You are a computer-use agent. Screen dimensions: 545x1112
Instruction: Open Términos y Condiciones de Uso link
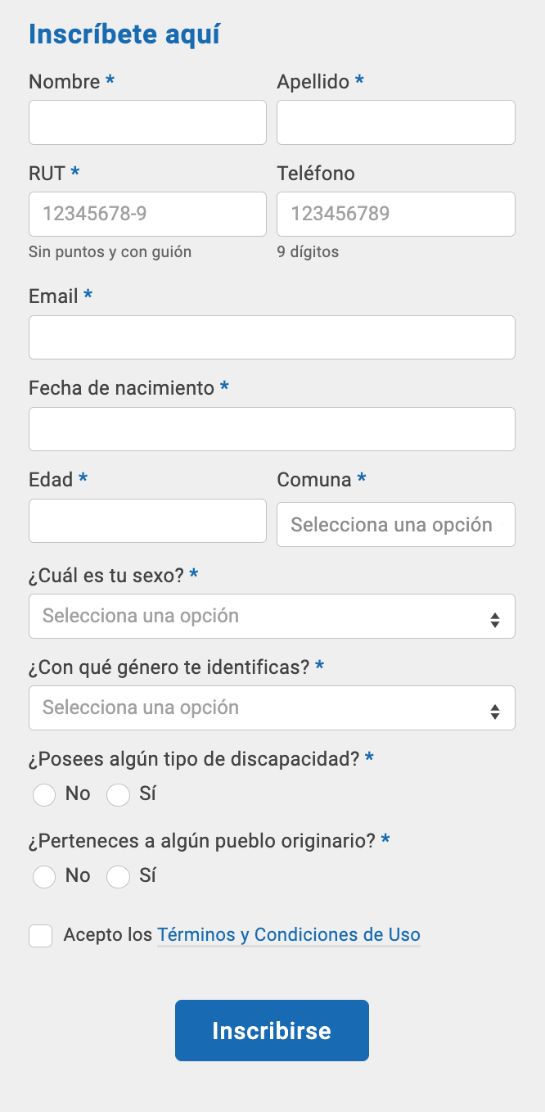pyautogui.click(x=288, y=934)
